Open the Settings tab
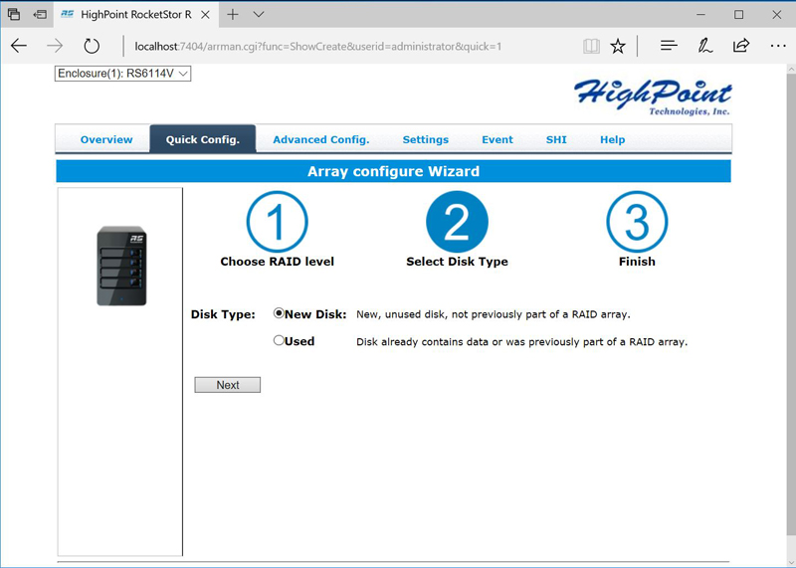The image size is (796, 568). click(x=426, y=139)
